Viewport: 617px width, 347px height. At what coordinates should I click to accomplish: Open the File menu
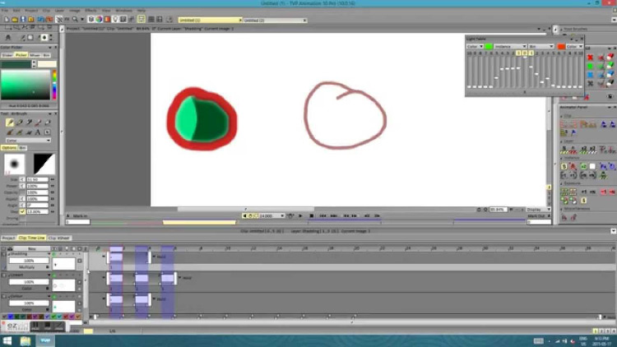click(5, 11)
